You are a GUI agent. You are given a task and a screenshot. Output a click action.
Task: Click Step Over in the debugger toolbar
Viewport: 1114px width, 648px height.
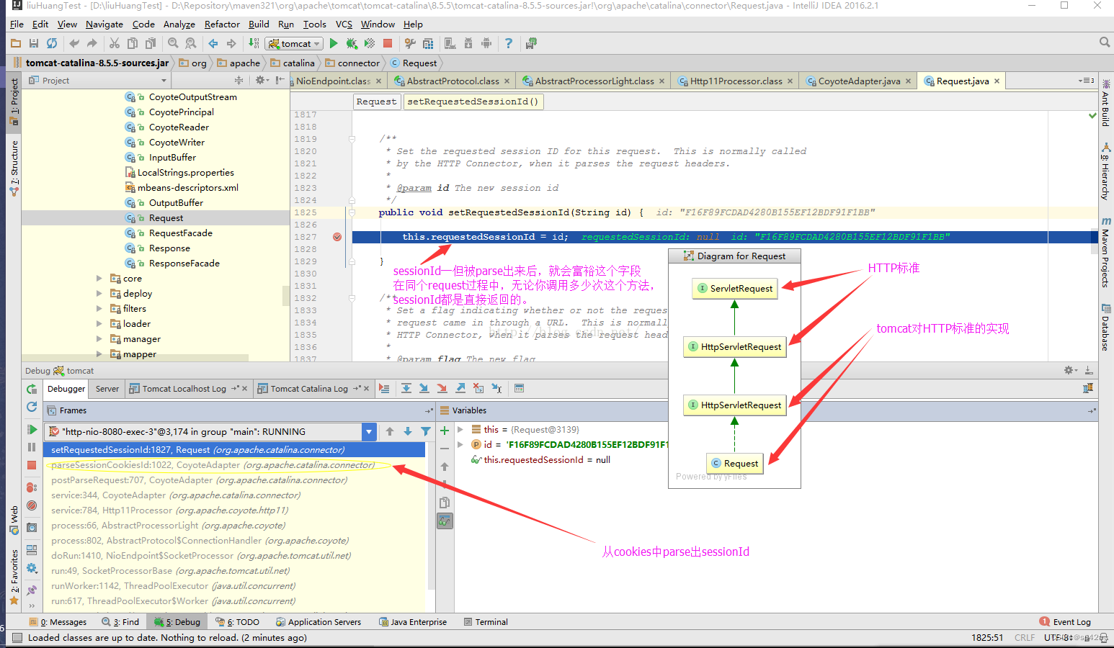point(406,389)
